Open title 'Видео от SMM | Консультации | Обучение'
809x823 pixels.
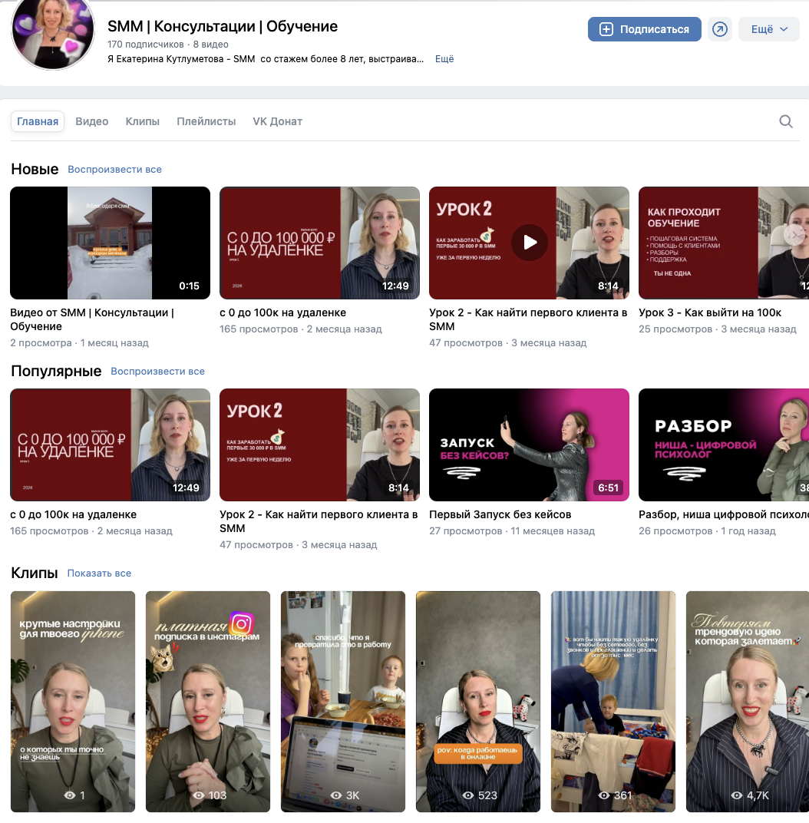pos(92,319)
